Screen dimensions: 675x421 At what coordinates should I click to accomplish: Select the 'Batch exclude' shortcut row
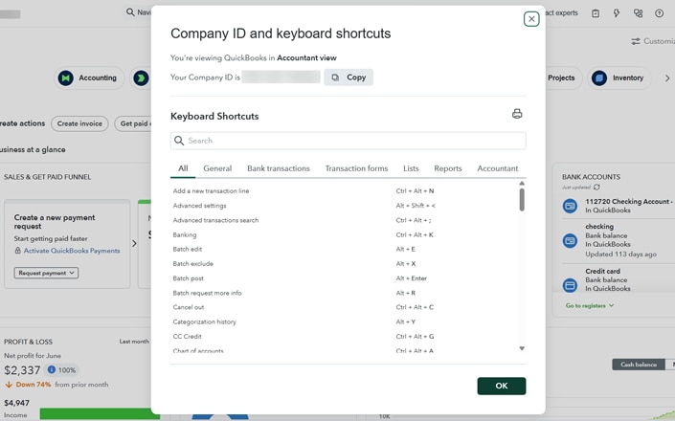[345, 264]
